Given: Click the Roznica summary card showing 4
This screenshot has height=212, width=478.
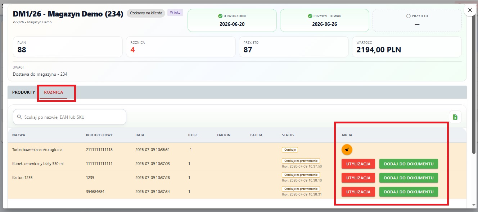Looking at the screenshot, I should pyautogui.click(x=181, y=47).
